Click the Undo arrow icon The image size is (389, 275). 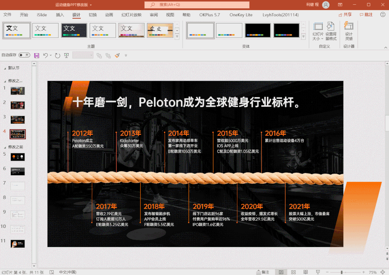[45, 55]
